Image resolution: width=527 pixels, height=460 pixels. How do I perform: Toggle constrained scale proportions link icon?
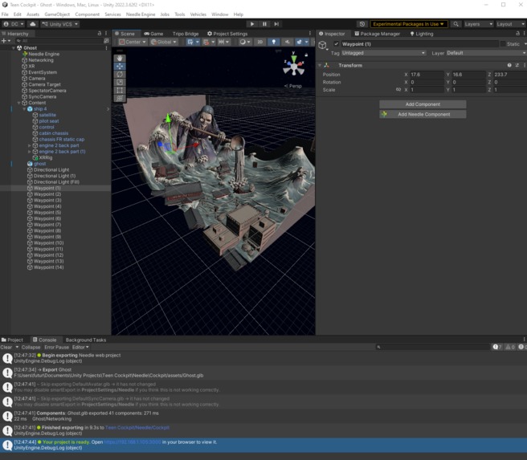click(x=398, y=90)
